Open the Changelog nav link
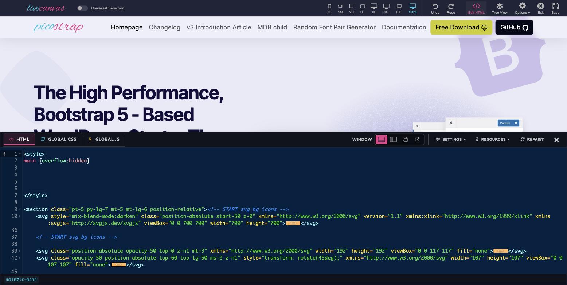567x285 pixels. 164,27
